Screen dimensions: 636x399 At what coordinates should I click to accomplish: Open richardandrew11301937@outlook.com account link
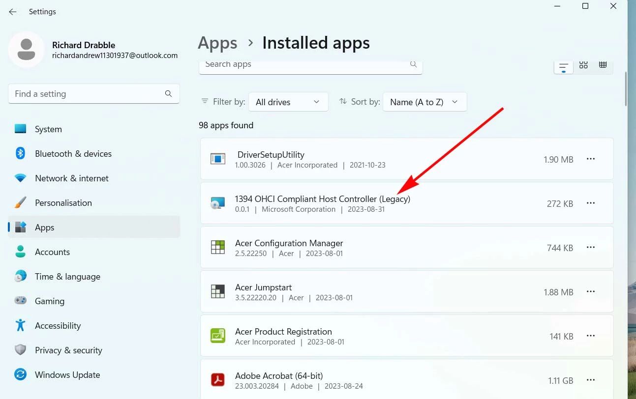point(115,56)
